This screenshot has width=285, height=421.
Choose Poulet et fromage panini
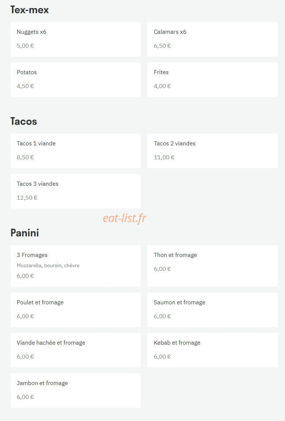click(76, 310)
